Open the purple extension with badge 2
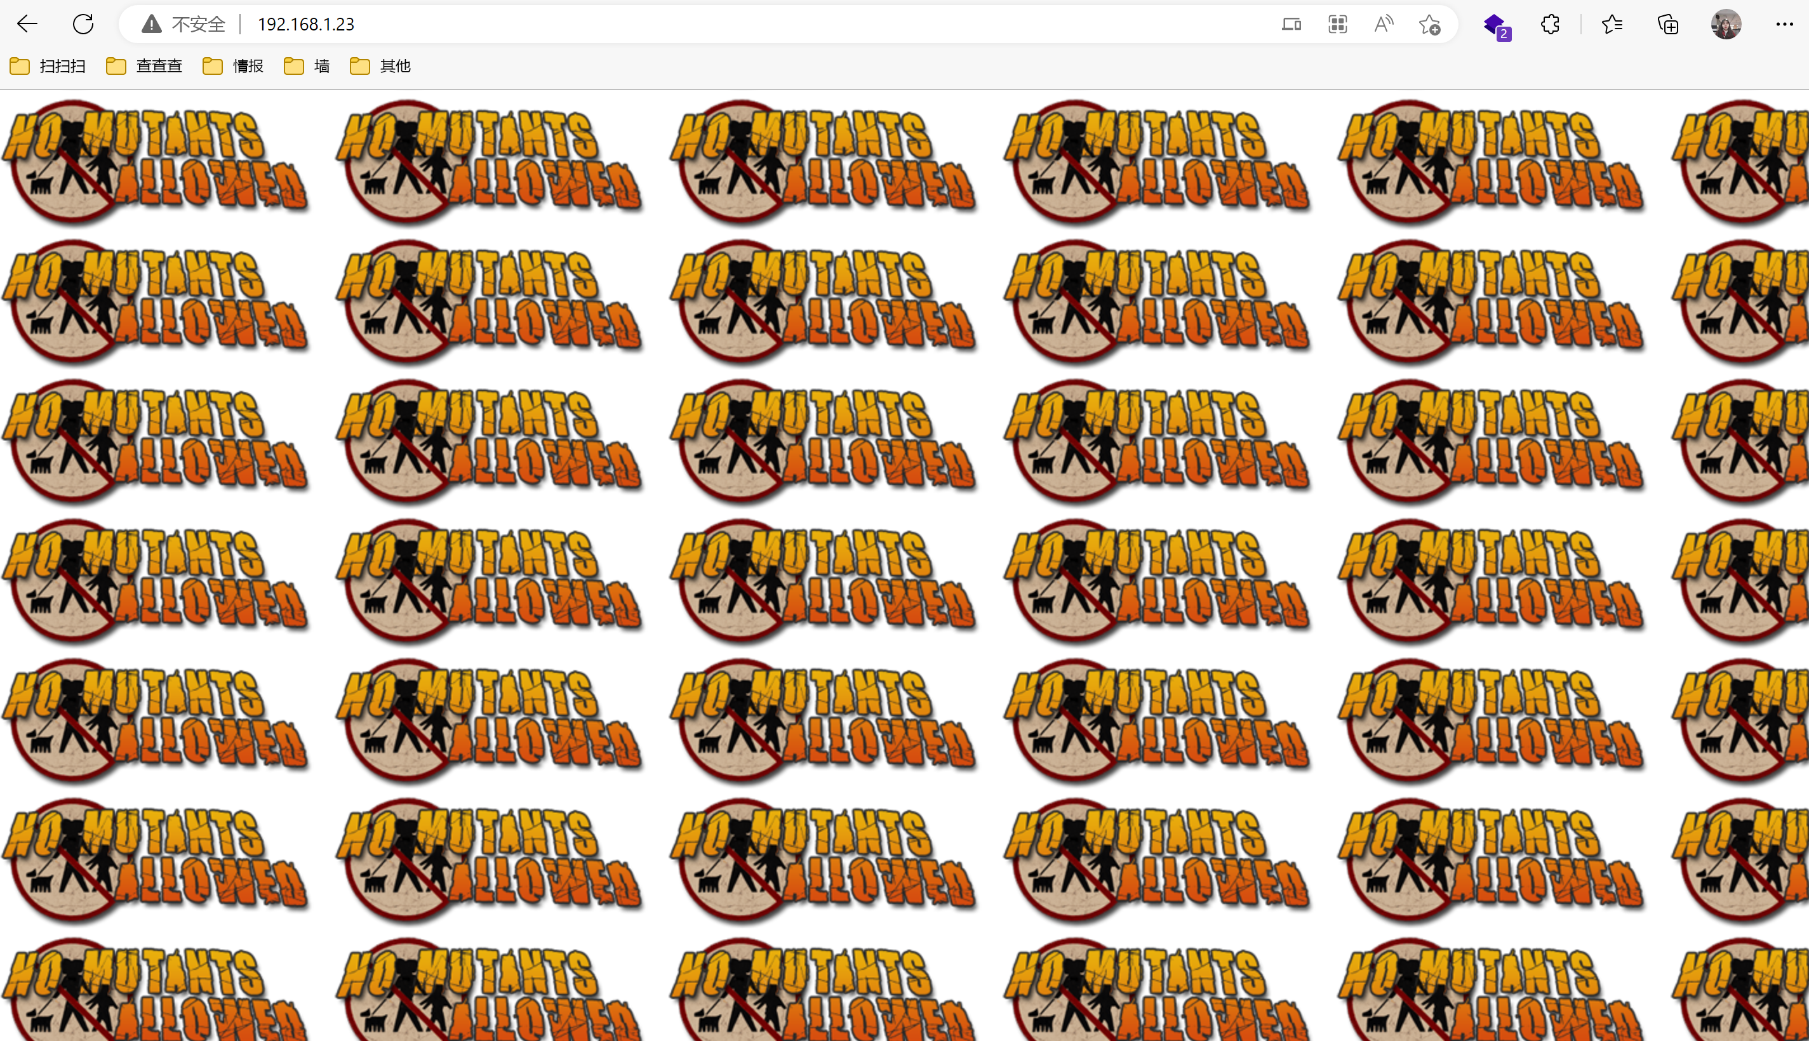Viewport: 1809px width, 1041px height. (x=1496, y=26)
